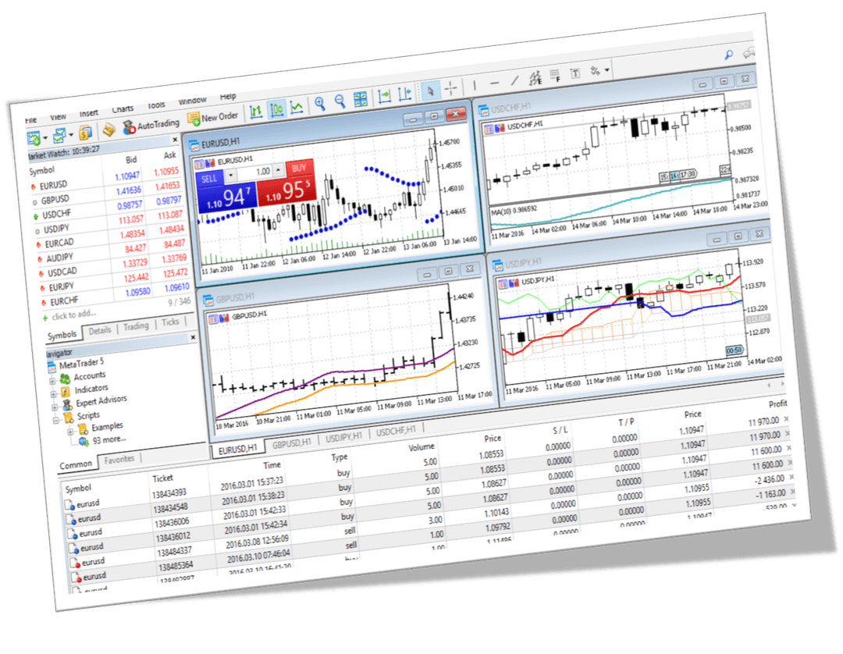
Task: Open the Help menu
Action: coord(228,96)
